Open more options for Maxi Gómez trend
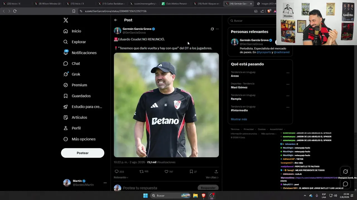The width and height of the screenshot is (357, 200). pyautogui.click(x=288, y=84)
